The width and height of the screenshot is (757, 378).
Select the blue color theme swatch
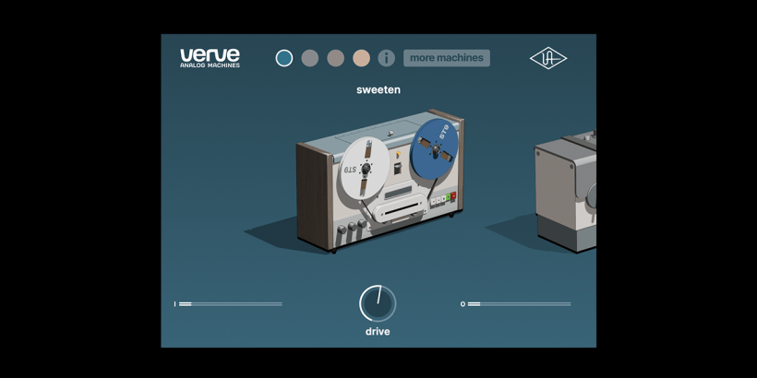coord(284,58)
